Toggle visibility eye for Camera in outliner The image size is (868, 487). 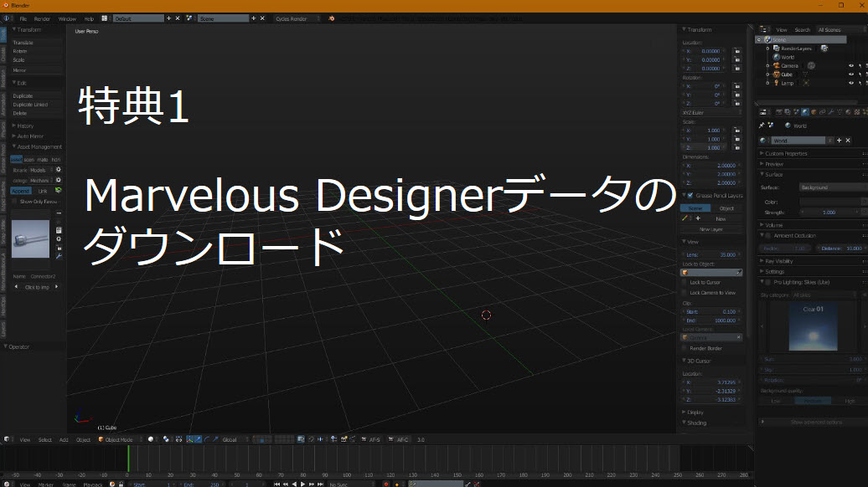pos(851,66)
